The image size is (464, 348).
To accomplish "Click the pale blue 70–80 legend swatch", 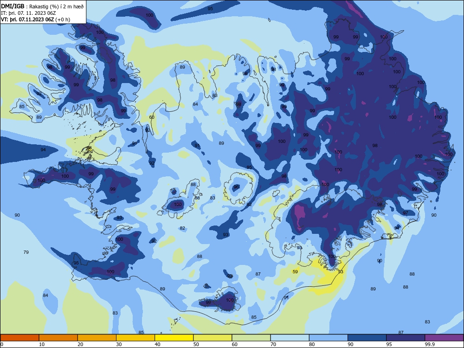I will 290,338.
